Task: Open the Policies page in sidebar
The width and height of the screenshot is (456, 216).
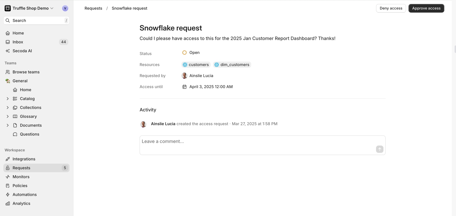Action: (x=20, y=186)
